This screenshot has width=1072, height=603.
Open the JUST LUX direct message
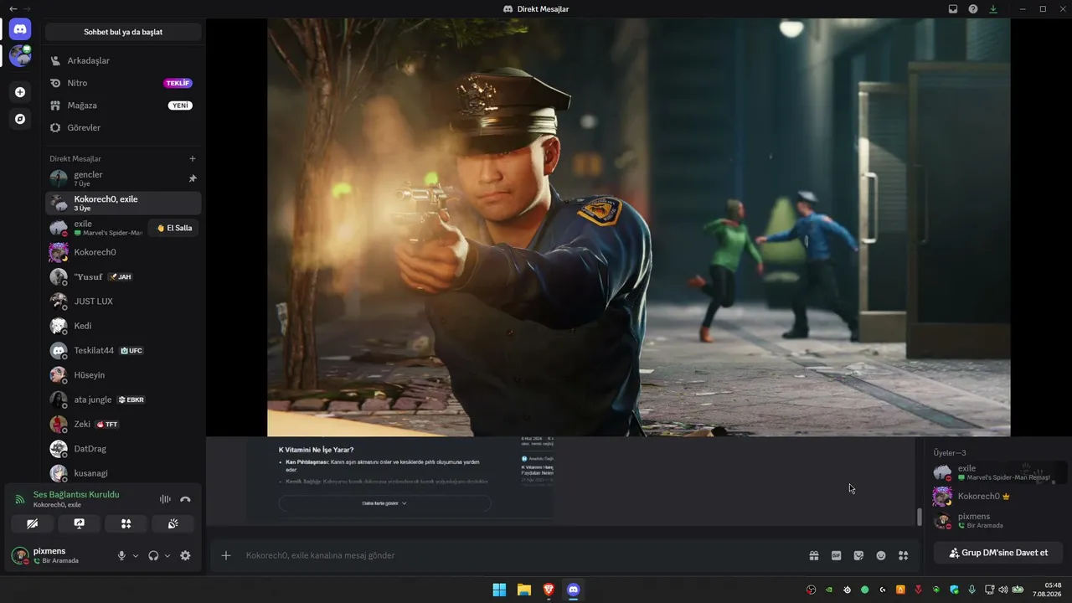123,301
